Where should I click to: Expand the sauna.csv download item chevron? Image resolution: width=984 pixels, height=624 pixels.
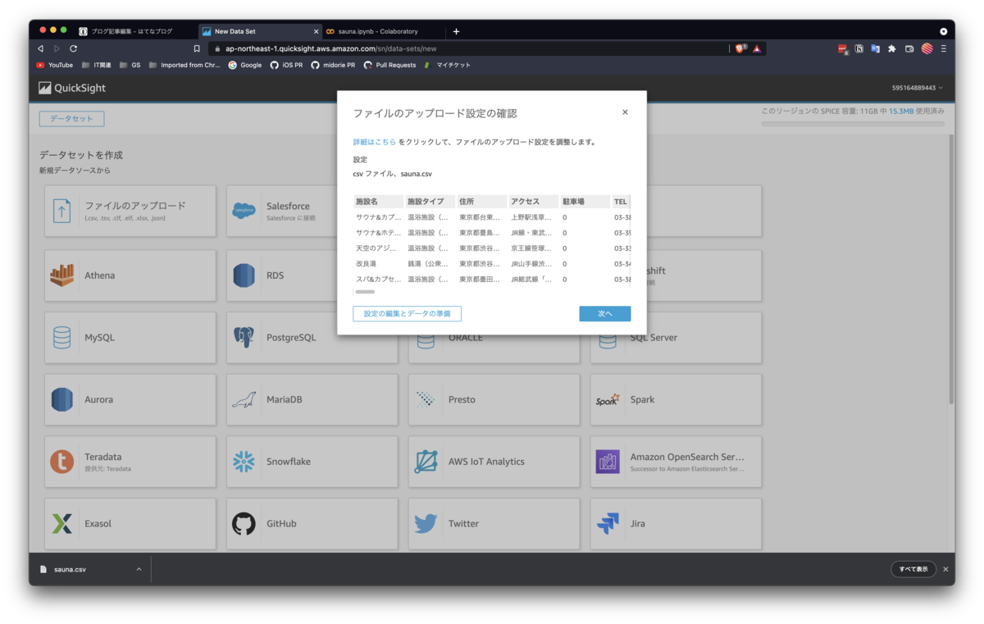point(139,569)
